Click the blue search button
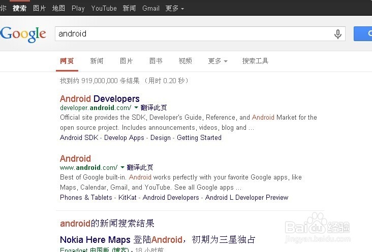 tap(363, 33)
